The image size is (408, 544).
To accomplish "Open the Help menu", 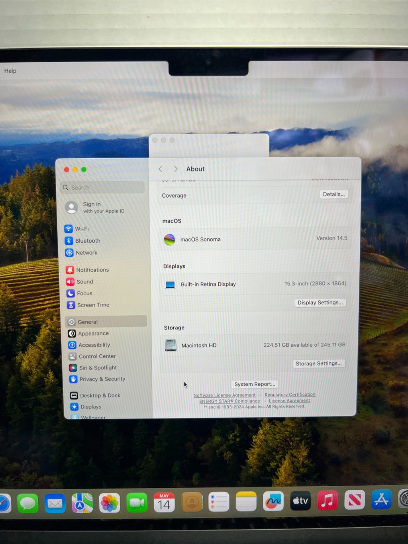I will click(x=10, y=71).
